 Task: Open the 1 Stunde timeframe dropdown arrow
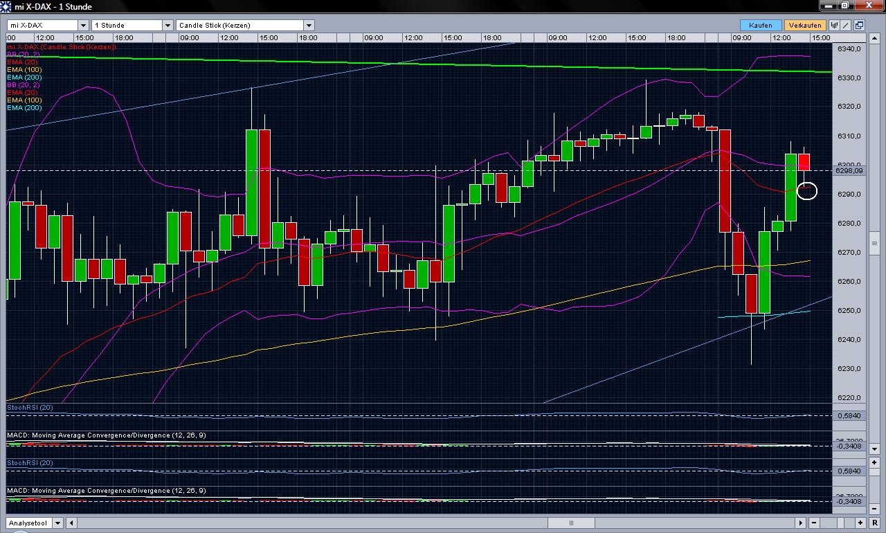[167, 25]
